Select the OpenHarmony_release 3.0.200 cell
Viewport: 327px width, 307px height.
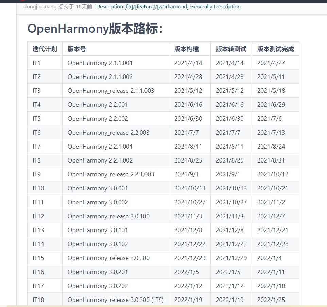pyautogui.click(x=108, y=258)
